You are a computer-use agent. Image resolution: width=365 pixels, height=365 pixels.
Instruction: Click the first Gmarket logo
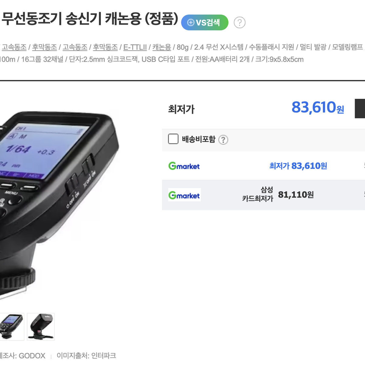pos(184,166)
